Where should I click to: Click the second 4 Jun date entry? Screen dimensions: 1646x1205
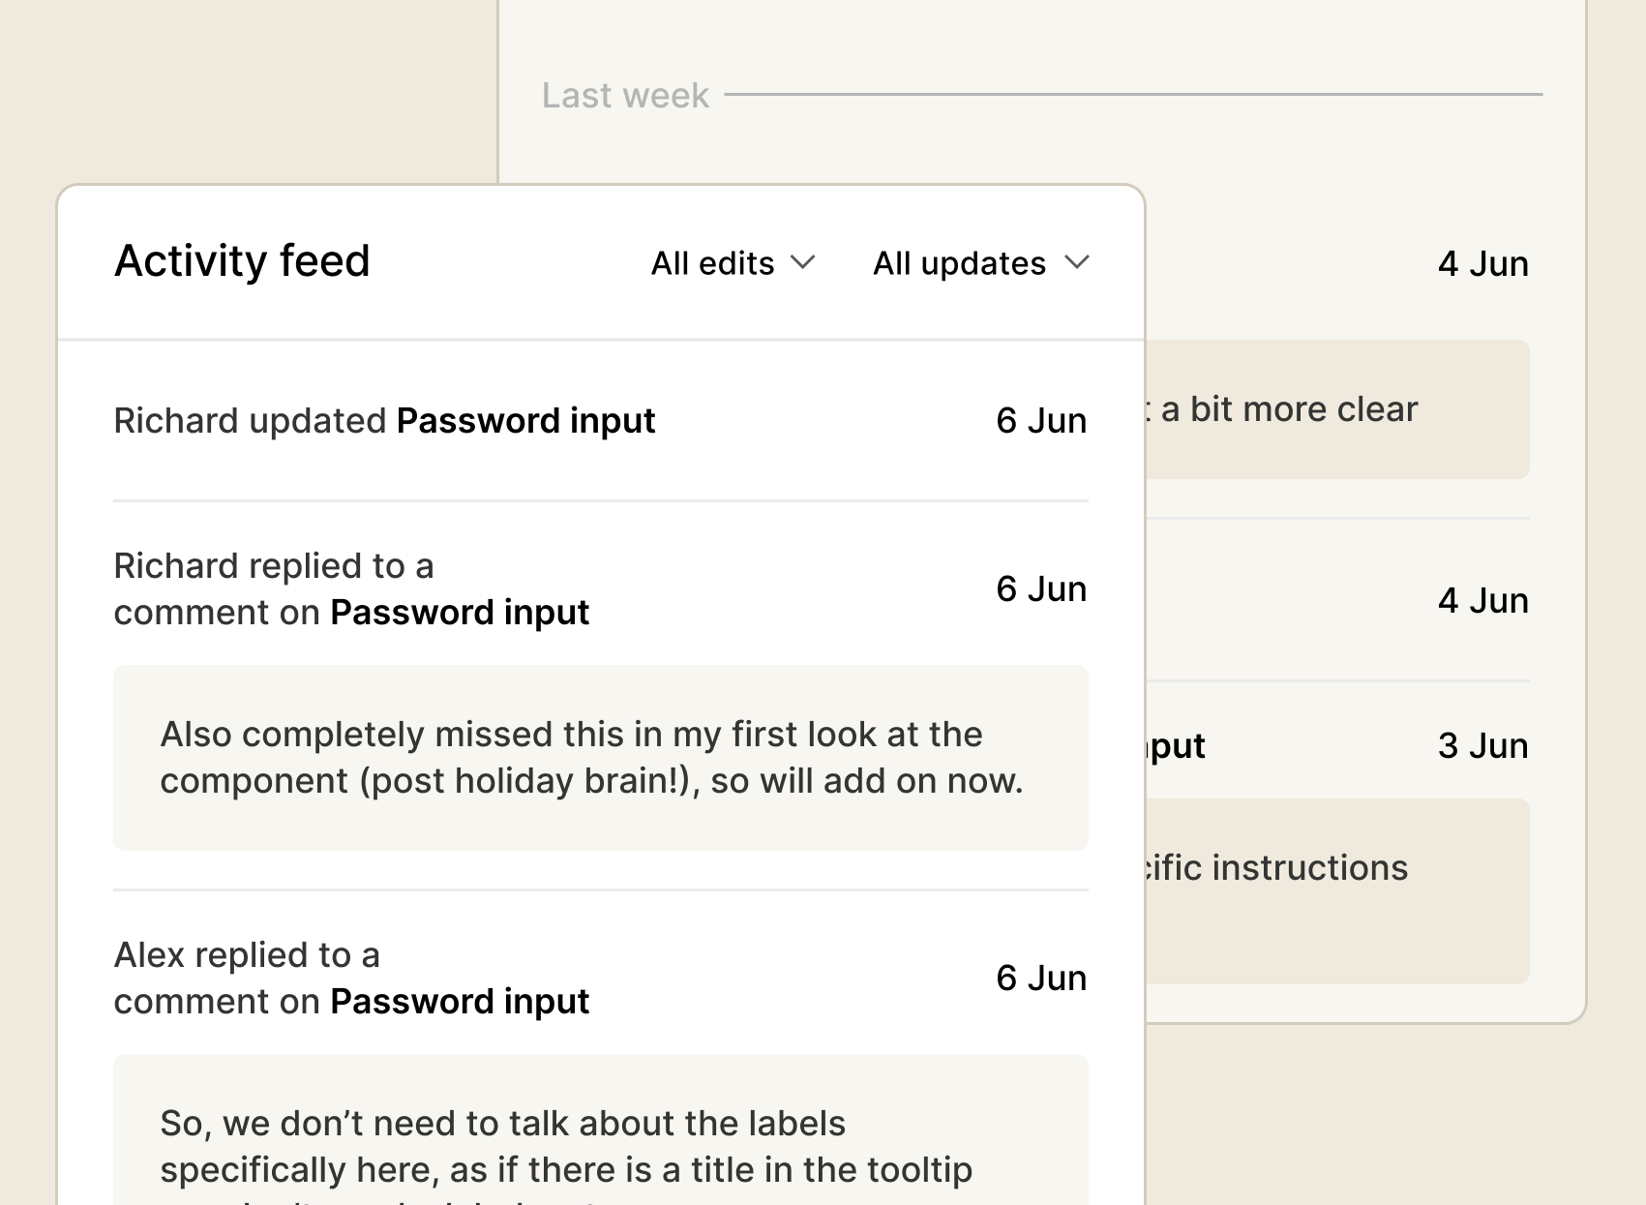[1482, 601]
